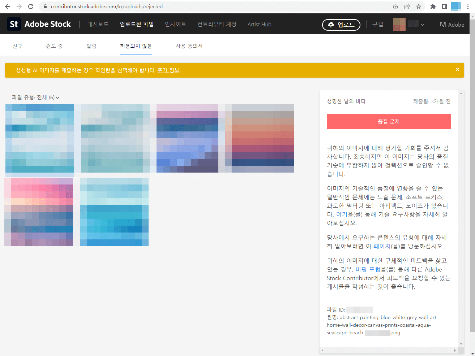Open the 업로드된 파일 menu item
The image size is (475, 356).
(137, 24)
